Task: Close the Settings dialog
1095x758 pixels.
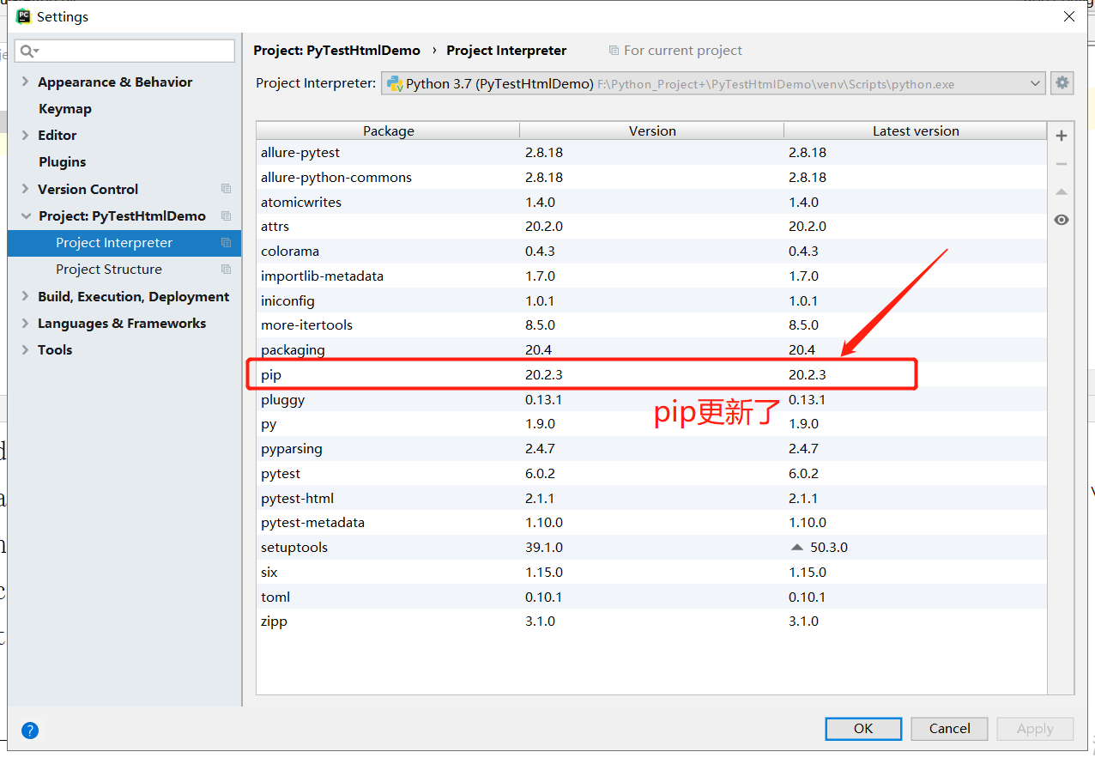Action: click(1069, 16)
